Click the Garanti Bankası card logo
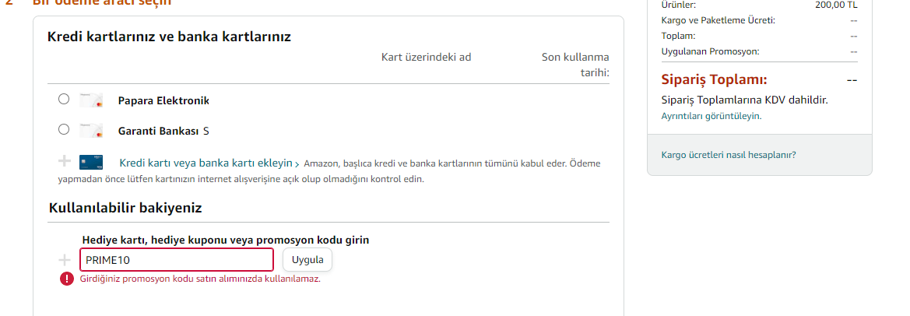Image resolution: width=910 pixels, height=316 pixels. 91,130
